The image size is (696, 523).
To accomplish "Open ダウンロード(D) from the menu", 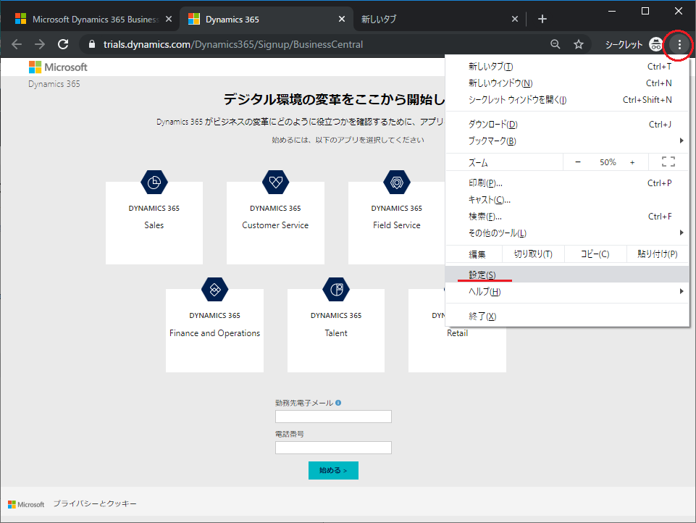I will 567,125.
